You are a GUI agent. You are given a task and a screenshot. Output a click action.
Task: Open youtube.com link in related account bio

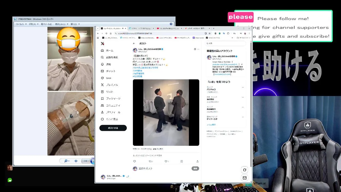point(225,65)
